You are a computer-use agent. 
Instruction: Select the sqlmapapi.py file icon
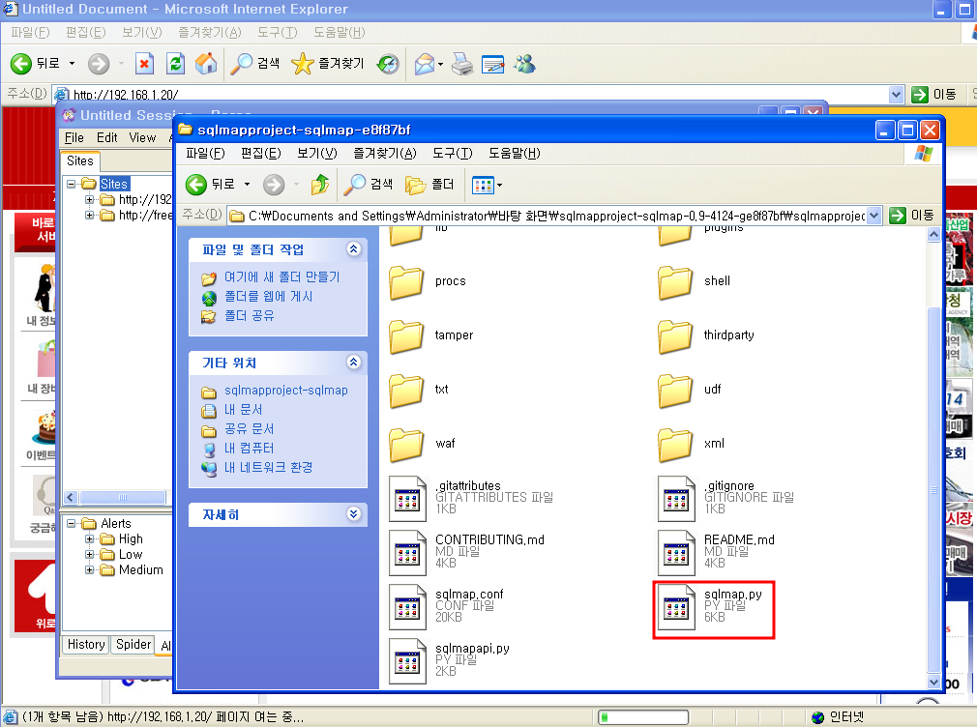coord(407,661)
